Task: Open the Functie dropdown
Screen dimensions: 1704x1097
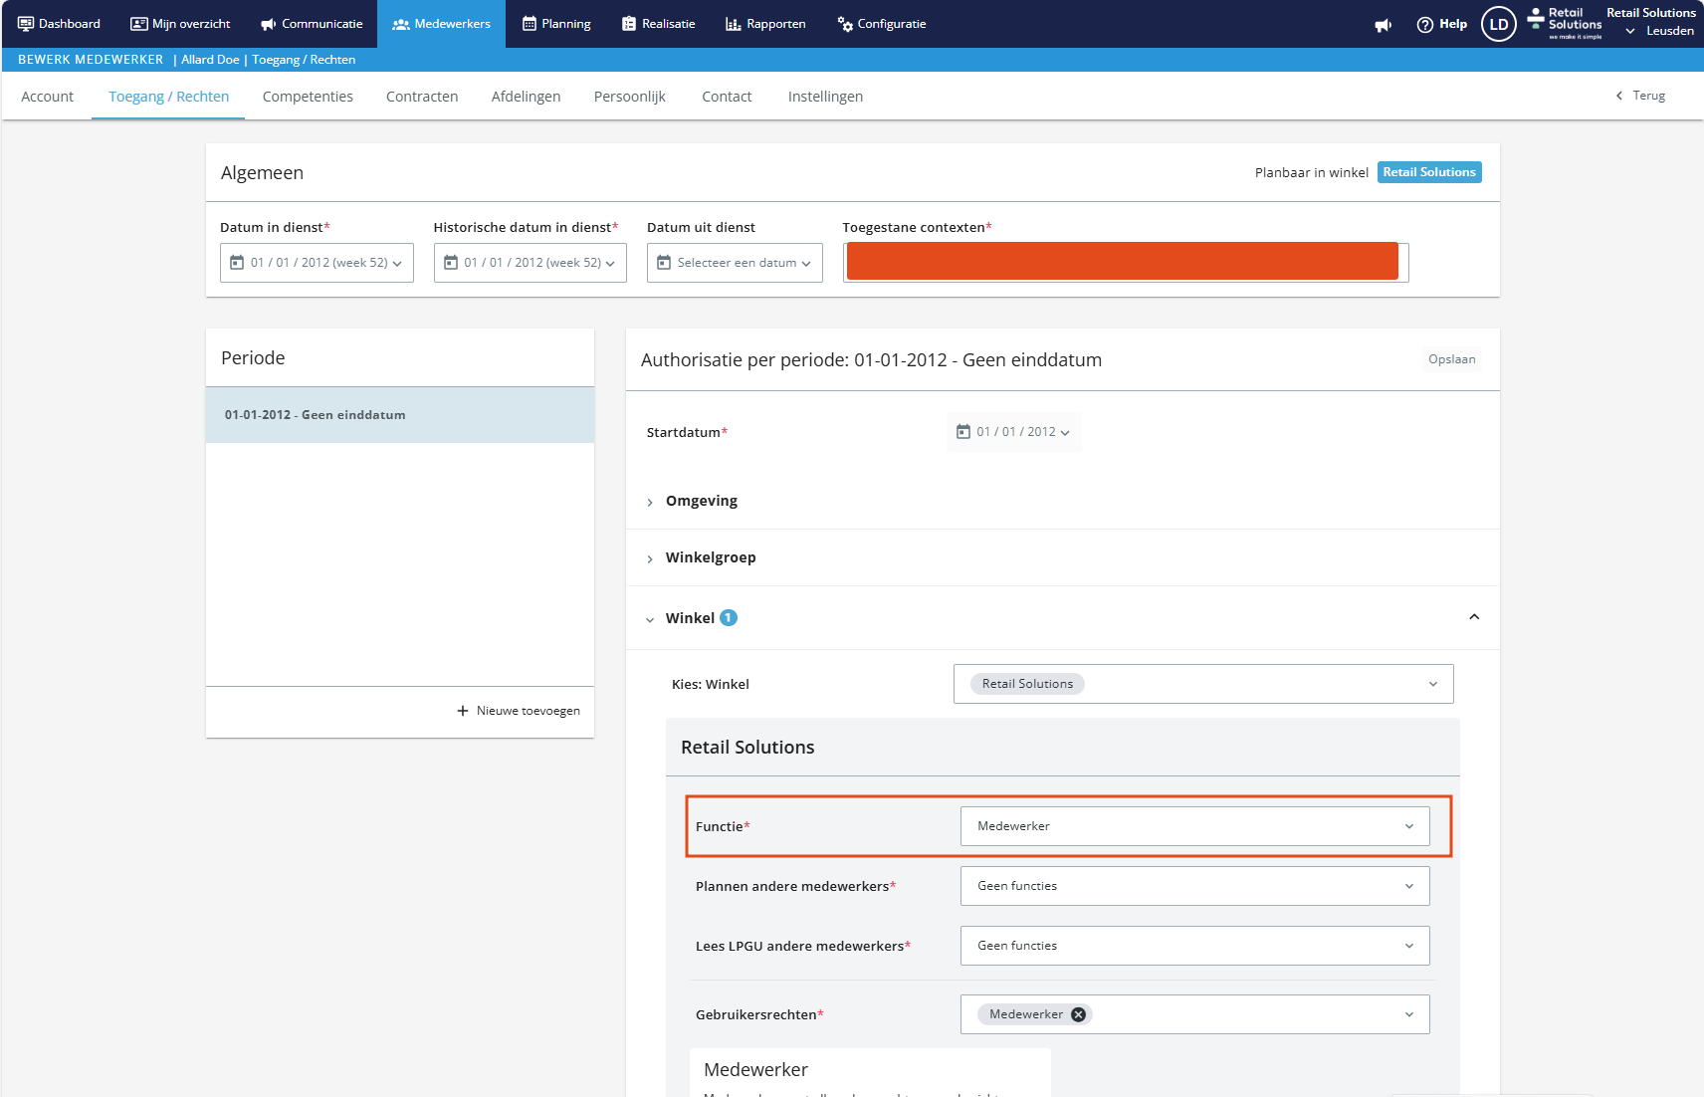Action: [x=1194, y=826]
